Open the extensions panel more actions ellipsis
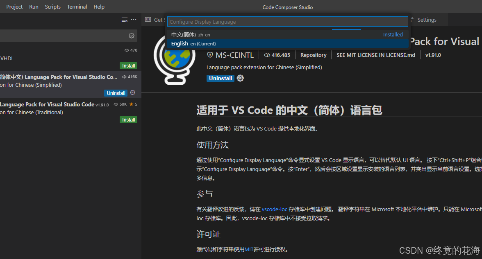The height and width of the screenshot is (259, 482). 134,20
